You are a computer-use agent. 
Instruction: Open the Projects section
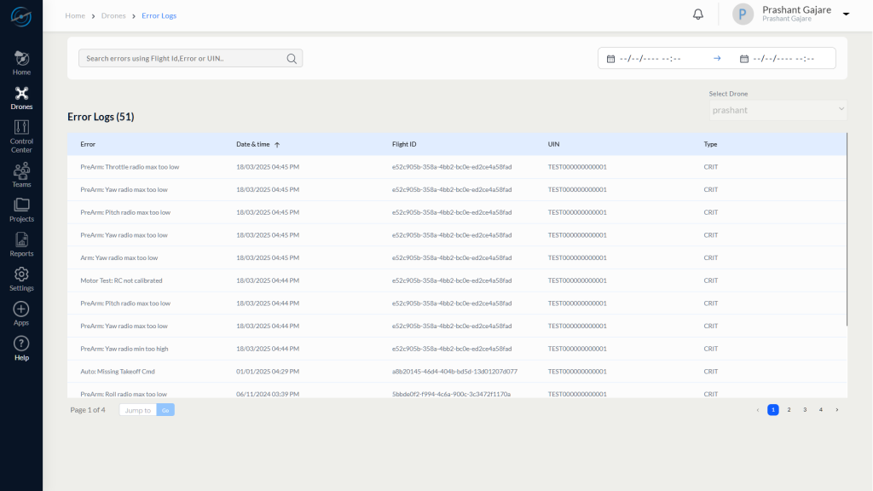[20, 208]
